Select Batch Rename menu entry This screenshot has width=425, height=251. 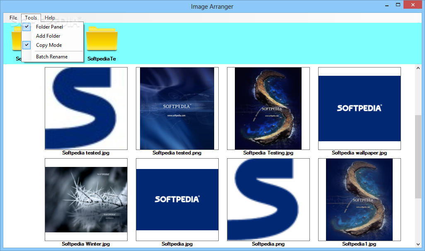tap(53, 57)
